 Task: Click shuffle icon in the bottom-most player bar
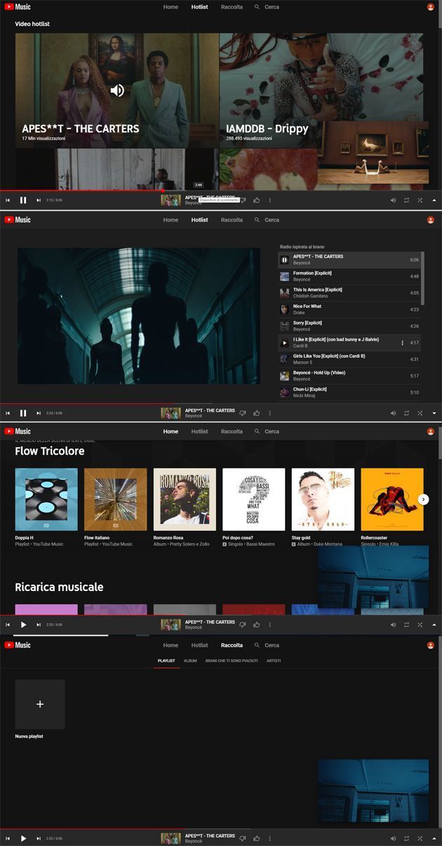420,838
